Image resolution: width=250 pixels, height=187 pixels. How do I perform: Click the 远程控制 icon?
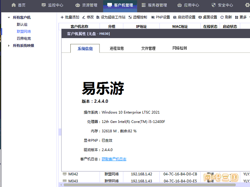click(x=130, y=17)
